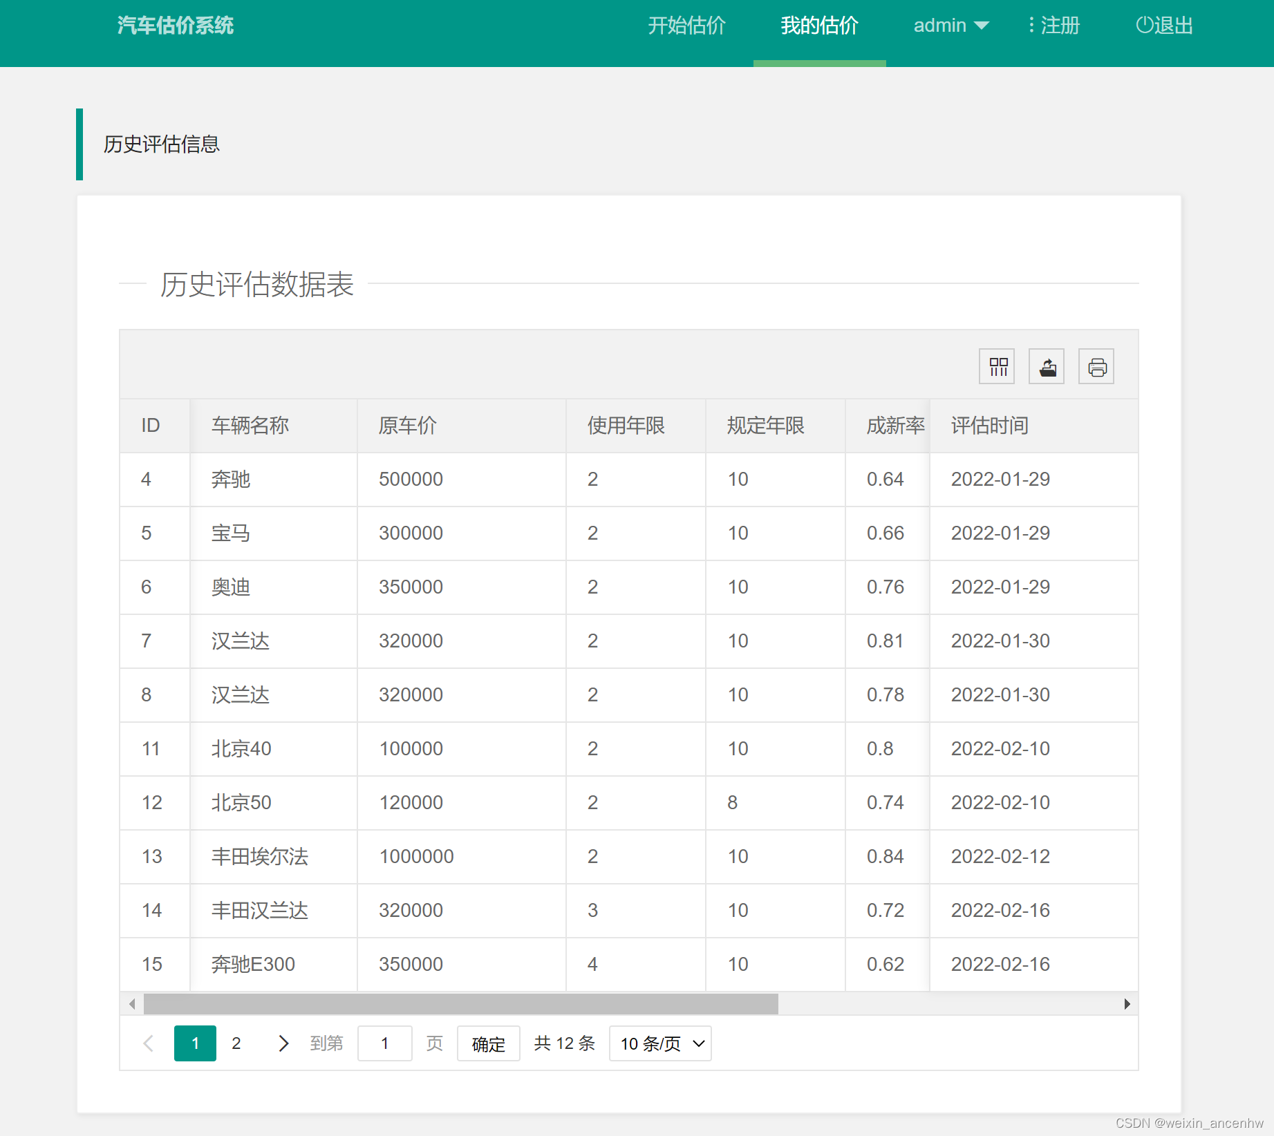This screenshot has height=1136, width=1274.
Task: Click the 0.81 newness rate cell
Action: click(888, 641)
